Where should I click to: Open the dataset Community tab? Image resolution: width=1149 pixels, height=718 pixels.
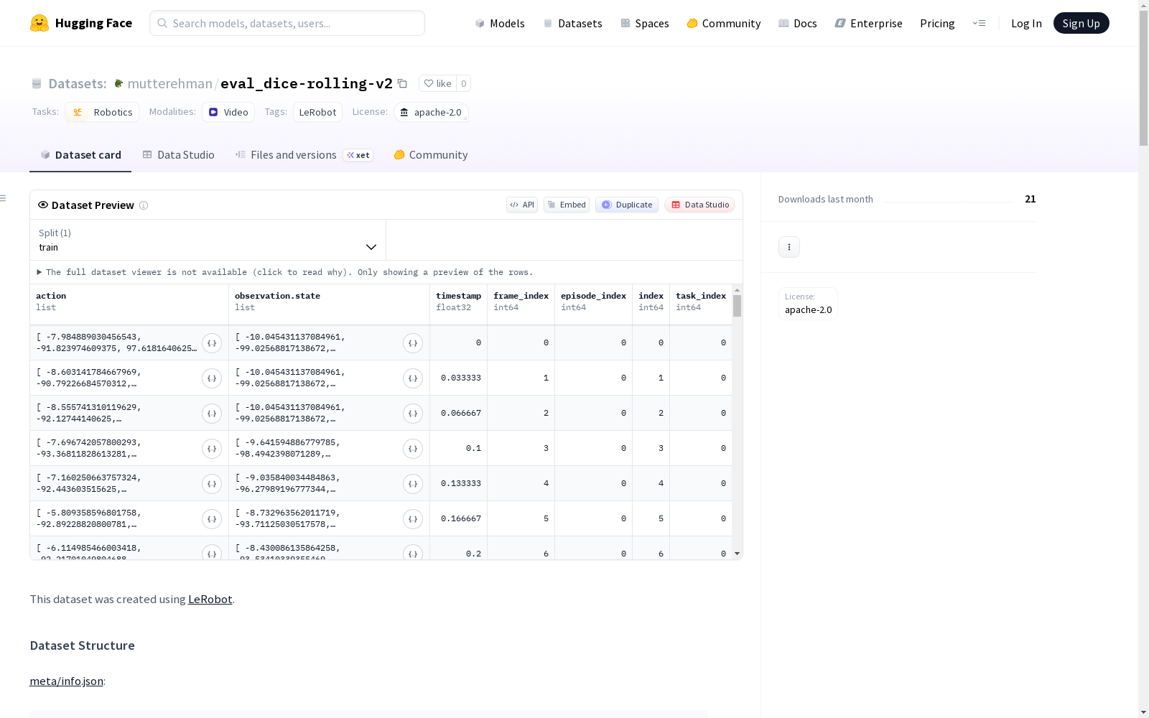[431, 155]
